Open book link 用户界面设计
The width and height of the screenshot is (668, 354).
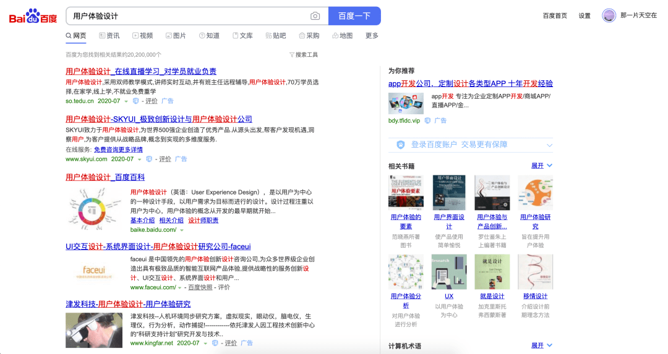pyautogui.click(x=449, y=222)
